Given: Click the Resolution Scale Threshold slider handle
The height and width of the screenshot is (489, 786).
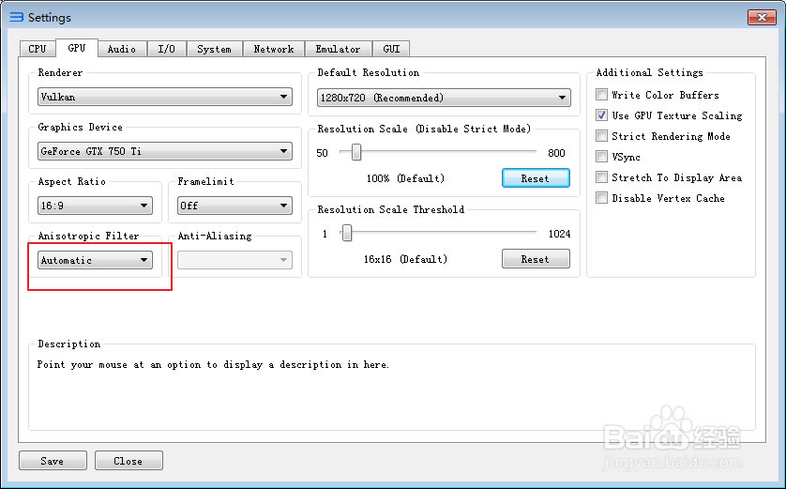Looking at the screenshot, I should 346,233.
